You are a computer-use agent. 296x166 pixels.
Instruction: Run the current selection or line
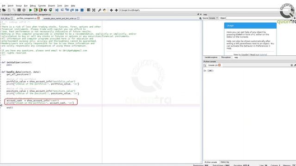click(x=45, y=10)
